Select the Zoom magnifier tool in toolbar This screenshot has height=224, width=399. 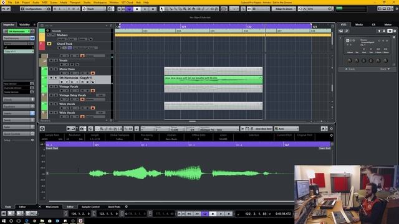pyautogui.click(x=185, y=9)
